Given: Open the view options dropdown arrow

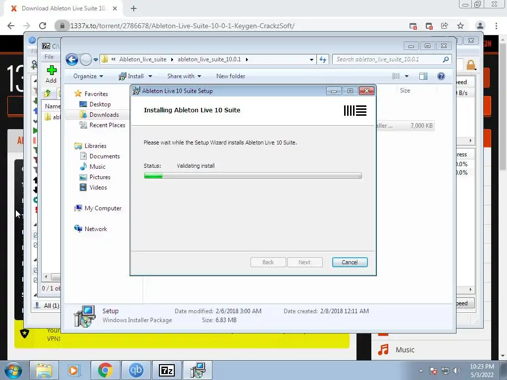Looking at the screenshot, I should pyautogui.click(x=407, y=76).
